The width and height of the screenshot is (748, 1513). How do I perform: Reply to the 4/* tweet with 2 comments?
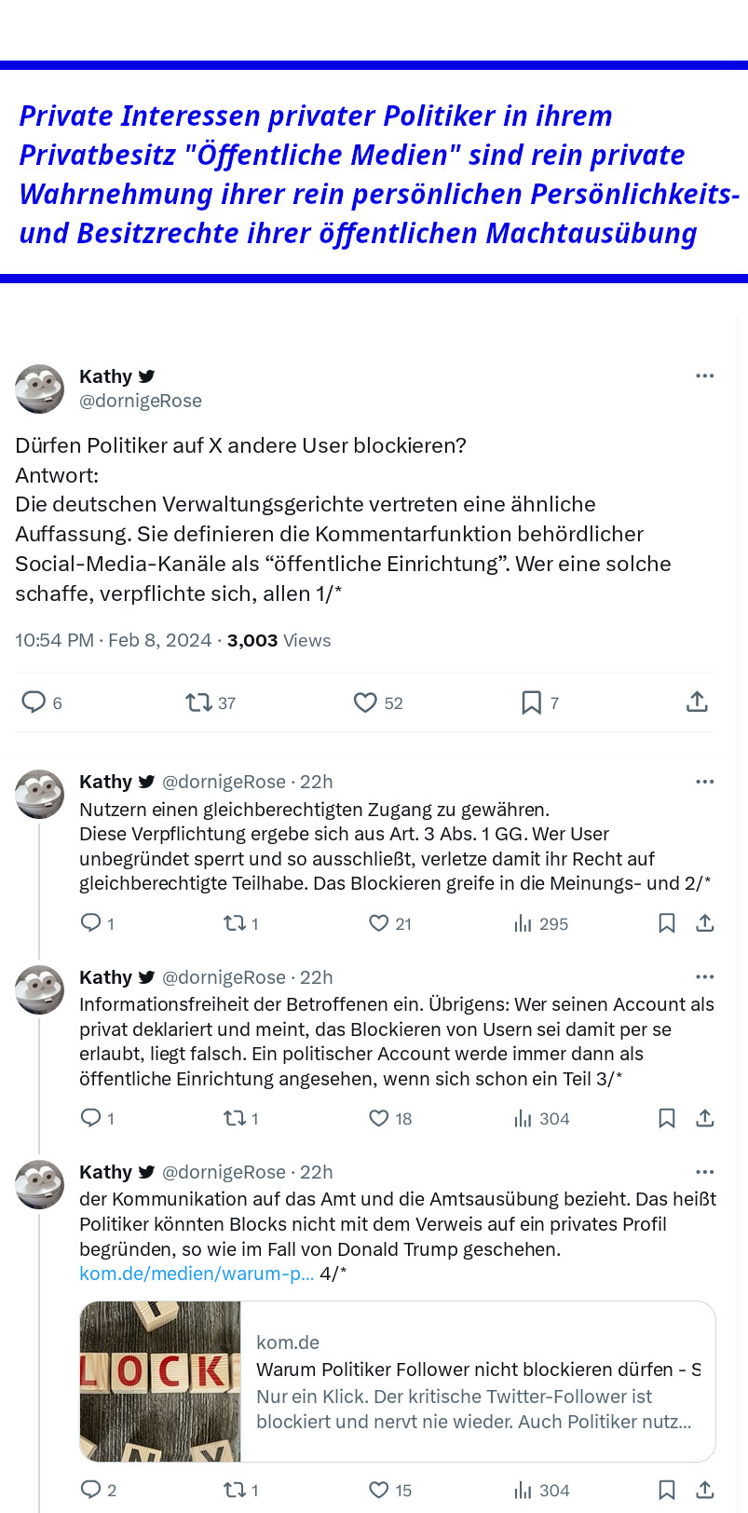(91, 1490)
